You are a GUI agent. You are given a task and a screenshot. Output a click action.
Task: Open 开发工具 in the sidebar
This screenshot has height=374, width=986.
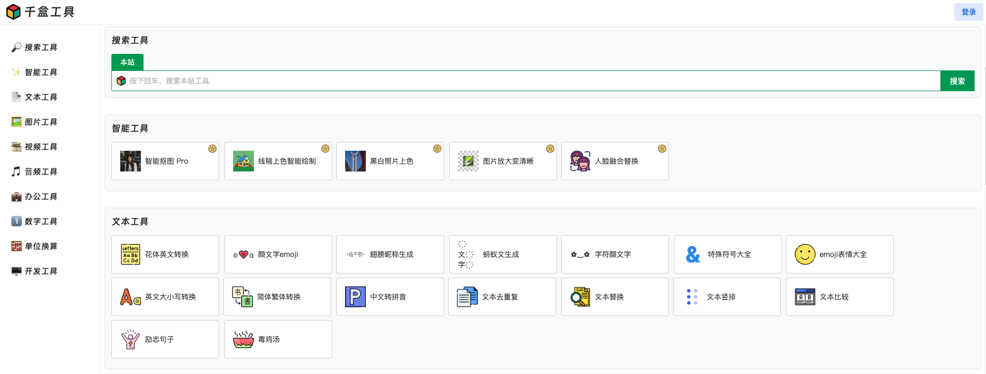(x=40, y=271)
